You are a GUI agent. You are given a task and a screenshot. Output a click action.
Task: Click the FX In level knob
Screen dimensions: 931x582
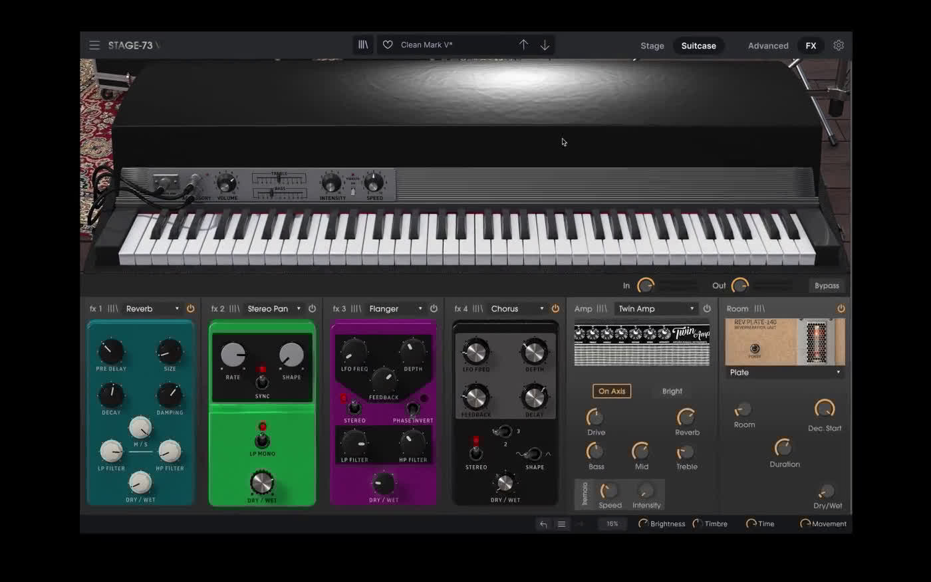(645, 286)
